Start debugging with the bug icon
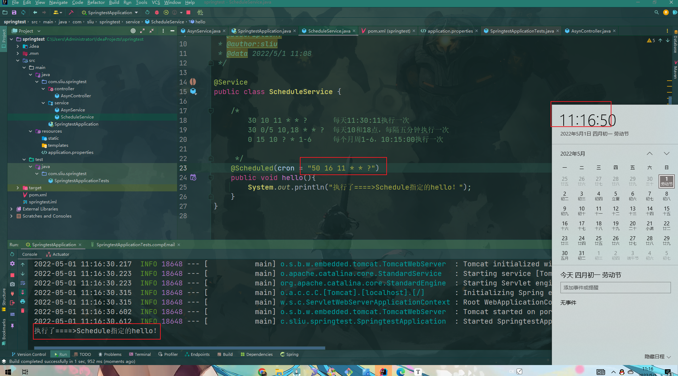 [156, 12]
